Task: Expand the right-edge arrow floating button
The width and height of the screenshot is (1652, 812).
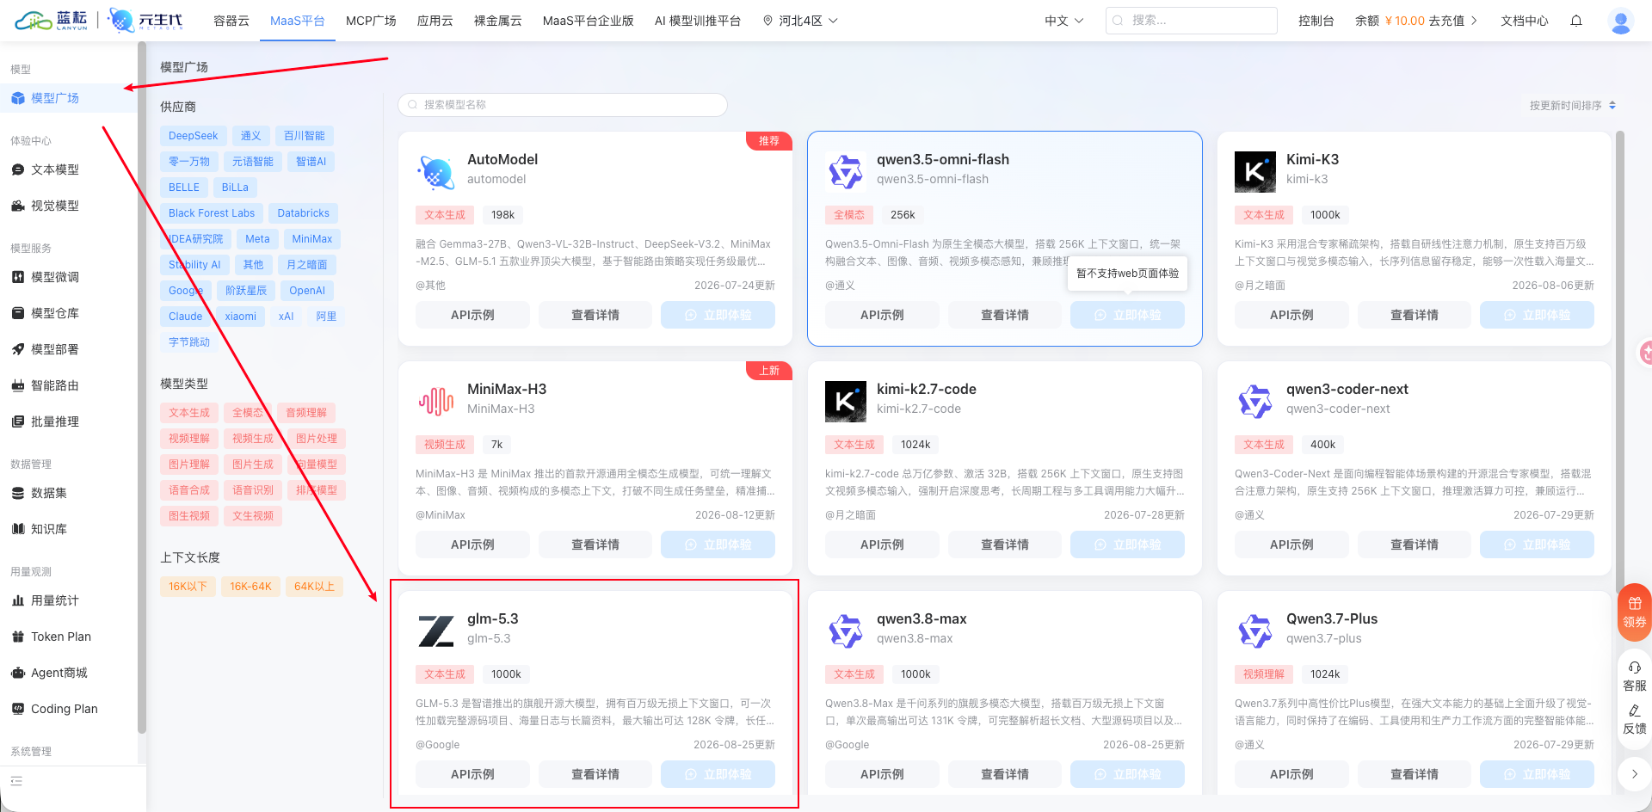Action: pos(1635,774)
